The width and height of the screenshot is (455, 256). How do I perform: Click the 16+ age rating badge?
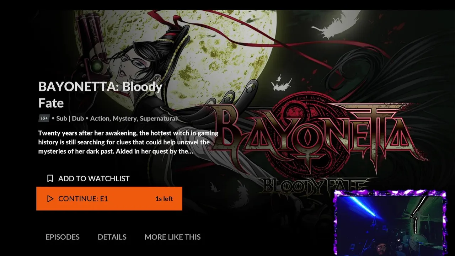pyautogui.click(x=44, y=118)
